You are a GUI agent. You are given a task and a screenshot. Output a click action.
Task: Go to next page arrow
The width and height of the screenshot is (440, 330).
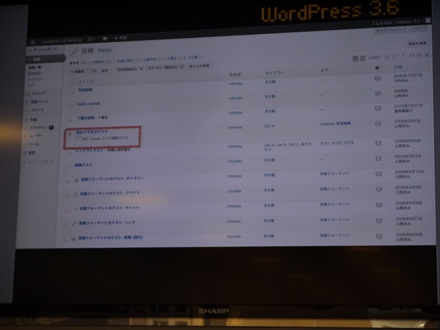click(419, 55)
